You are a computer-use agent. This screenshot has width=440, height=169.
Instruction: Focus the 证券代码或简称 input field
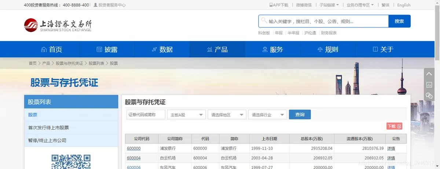pyautogui.click(x=146, y=115)
